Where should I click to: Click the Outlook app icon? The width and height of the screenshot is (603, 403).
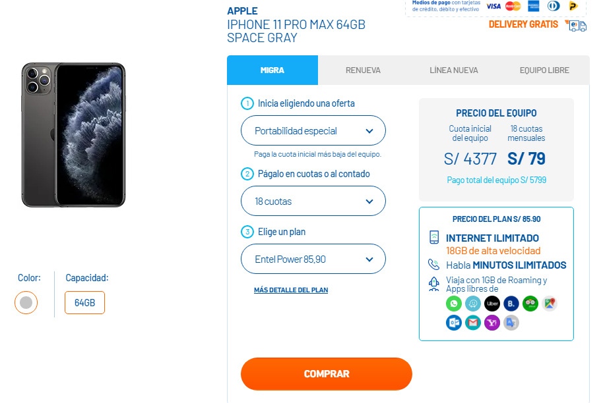pos(454,323)
